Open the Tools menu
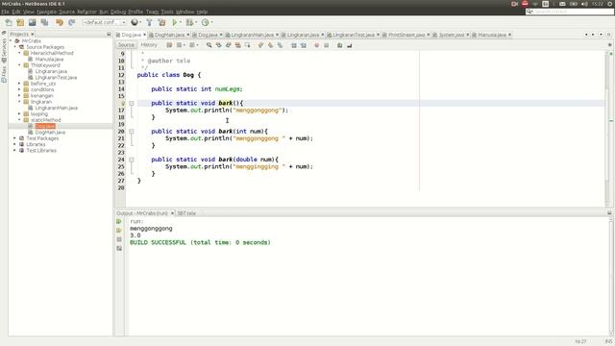615x346 pixels. pyautogui.click(x=167, y=12)
